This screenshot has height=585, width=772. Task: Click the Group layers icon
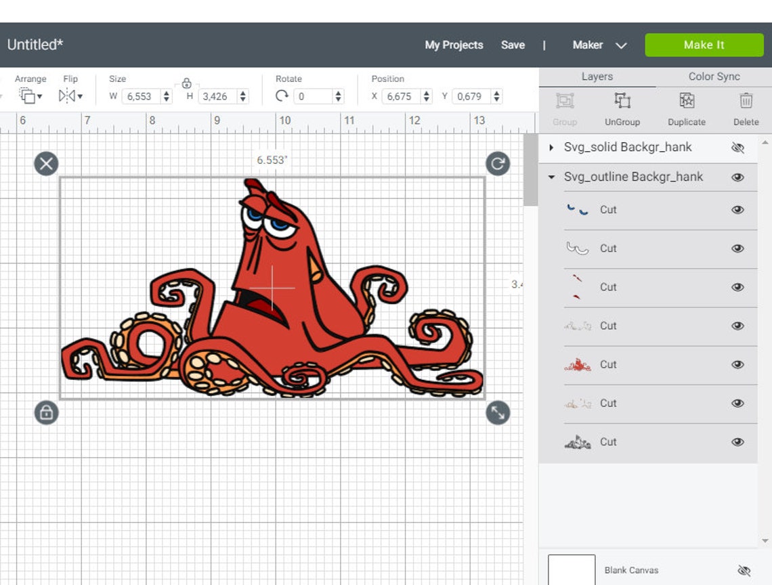click(x=565, y=100)
